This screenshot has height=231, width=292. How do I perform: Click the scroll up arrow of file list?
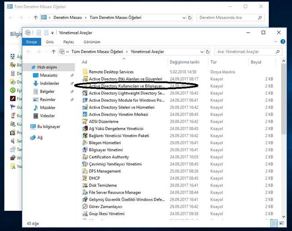tap(284, 61)
